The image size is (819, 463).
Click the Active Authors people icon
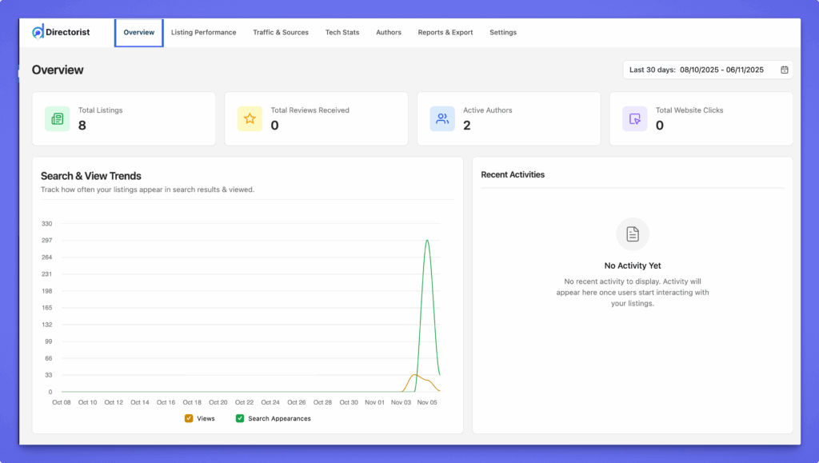coord(442,118)
